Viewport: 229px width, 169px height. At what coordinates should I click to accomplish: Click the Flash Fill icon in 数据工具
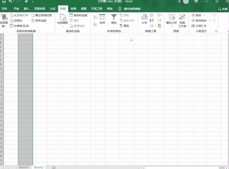(152, 15)
